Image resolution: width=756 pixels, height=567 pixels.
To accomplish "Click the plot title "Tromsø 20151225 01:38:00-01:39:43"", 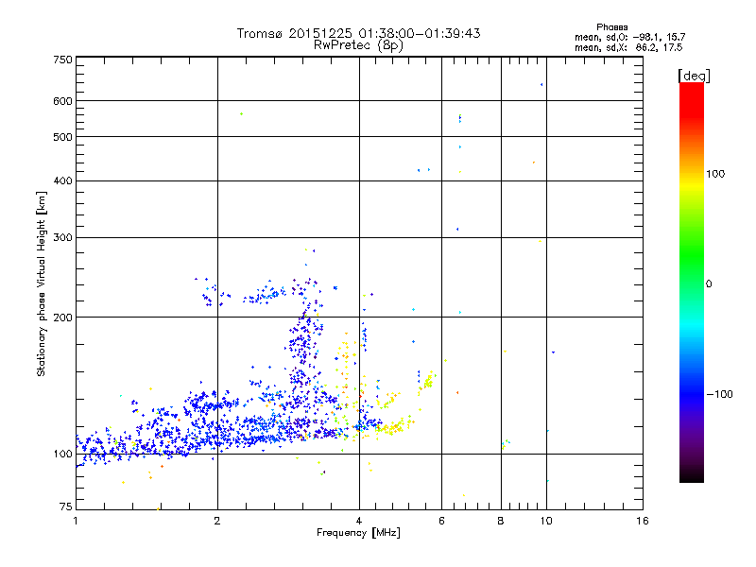I will (x=358, y=33).
